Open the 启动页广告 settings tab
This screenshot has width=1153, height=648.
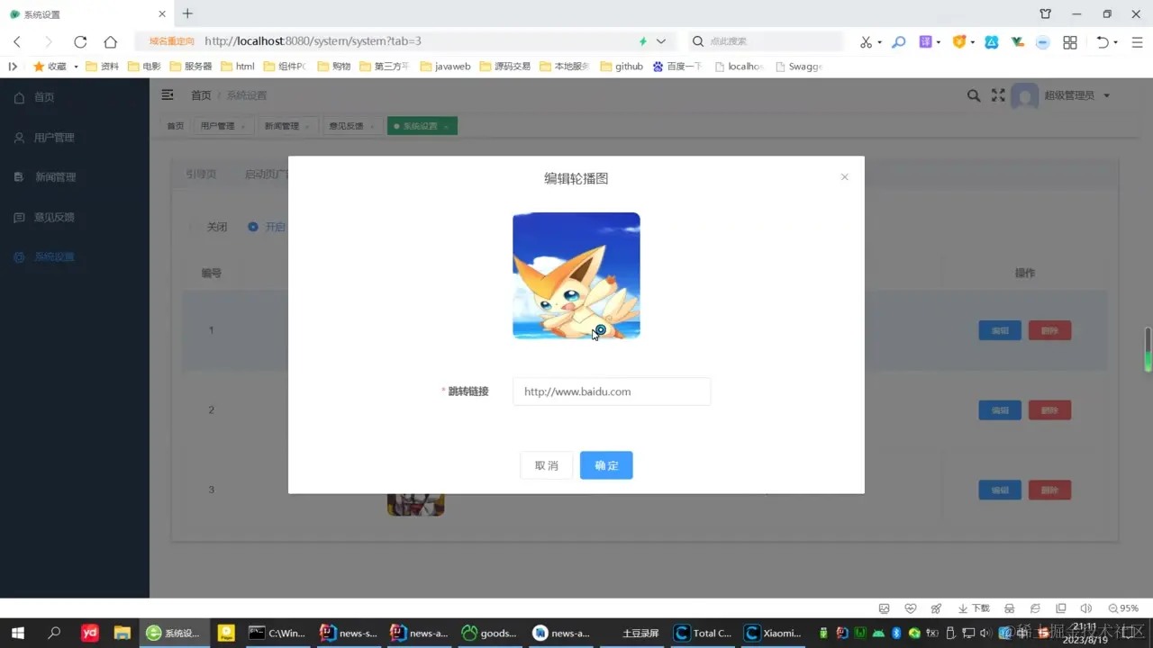267,175
